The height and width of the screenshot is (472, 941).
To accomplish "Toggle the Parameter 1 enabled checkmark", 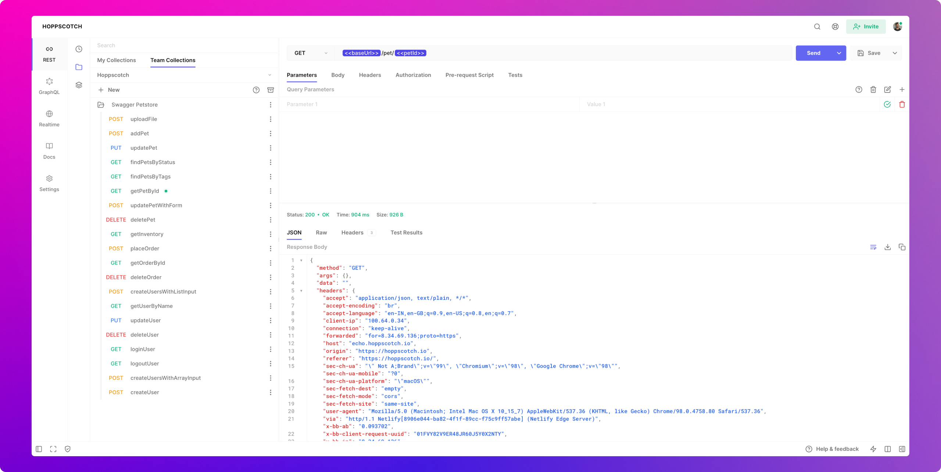I will [887, 105].
